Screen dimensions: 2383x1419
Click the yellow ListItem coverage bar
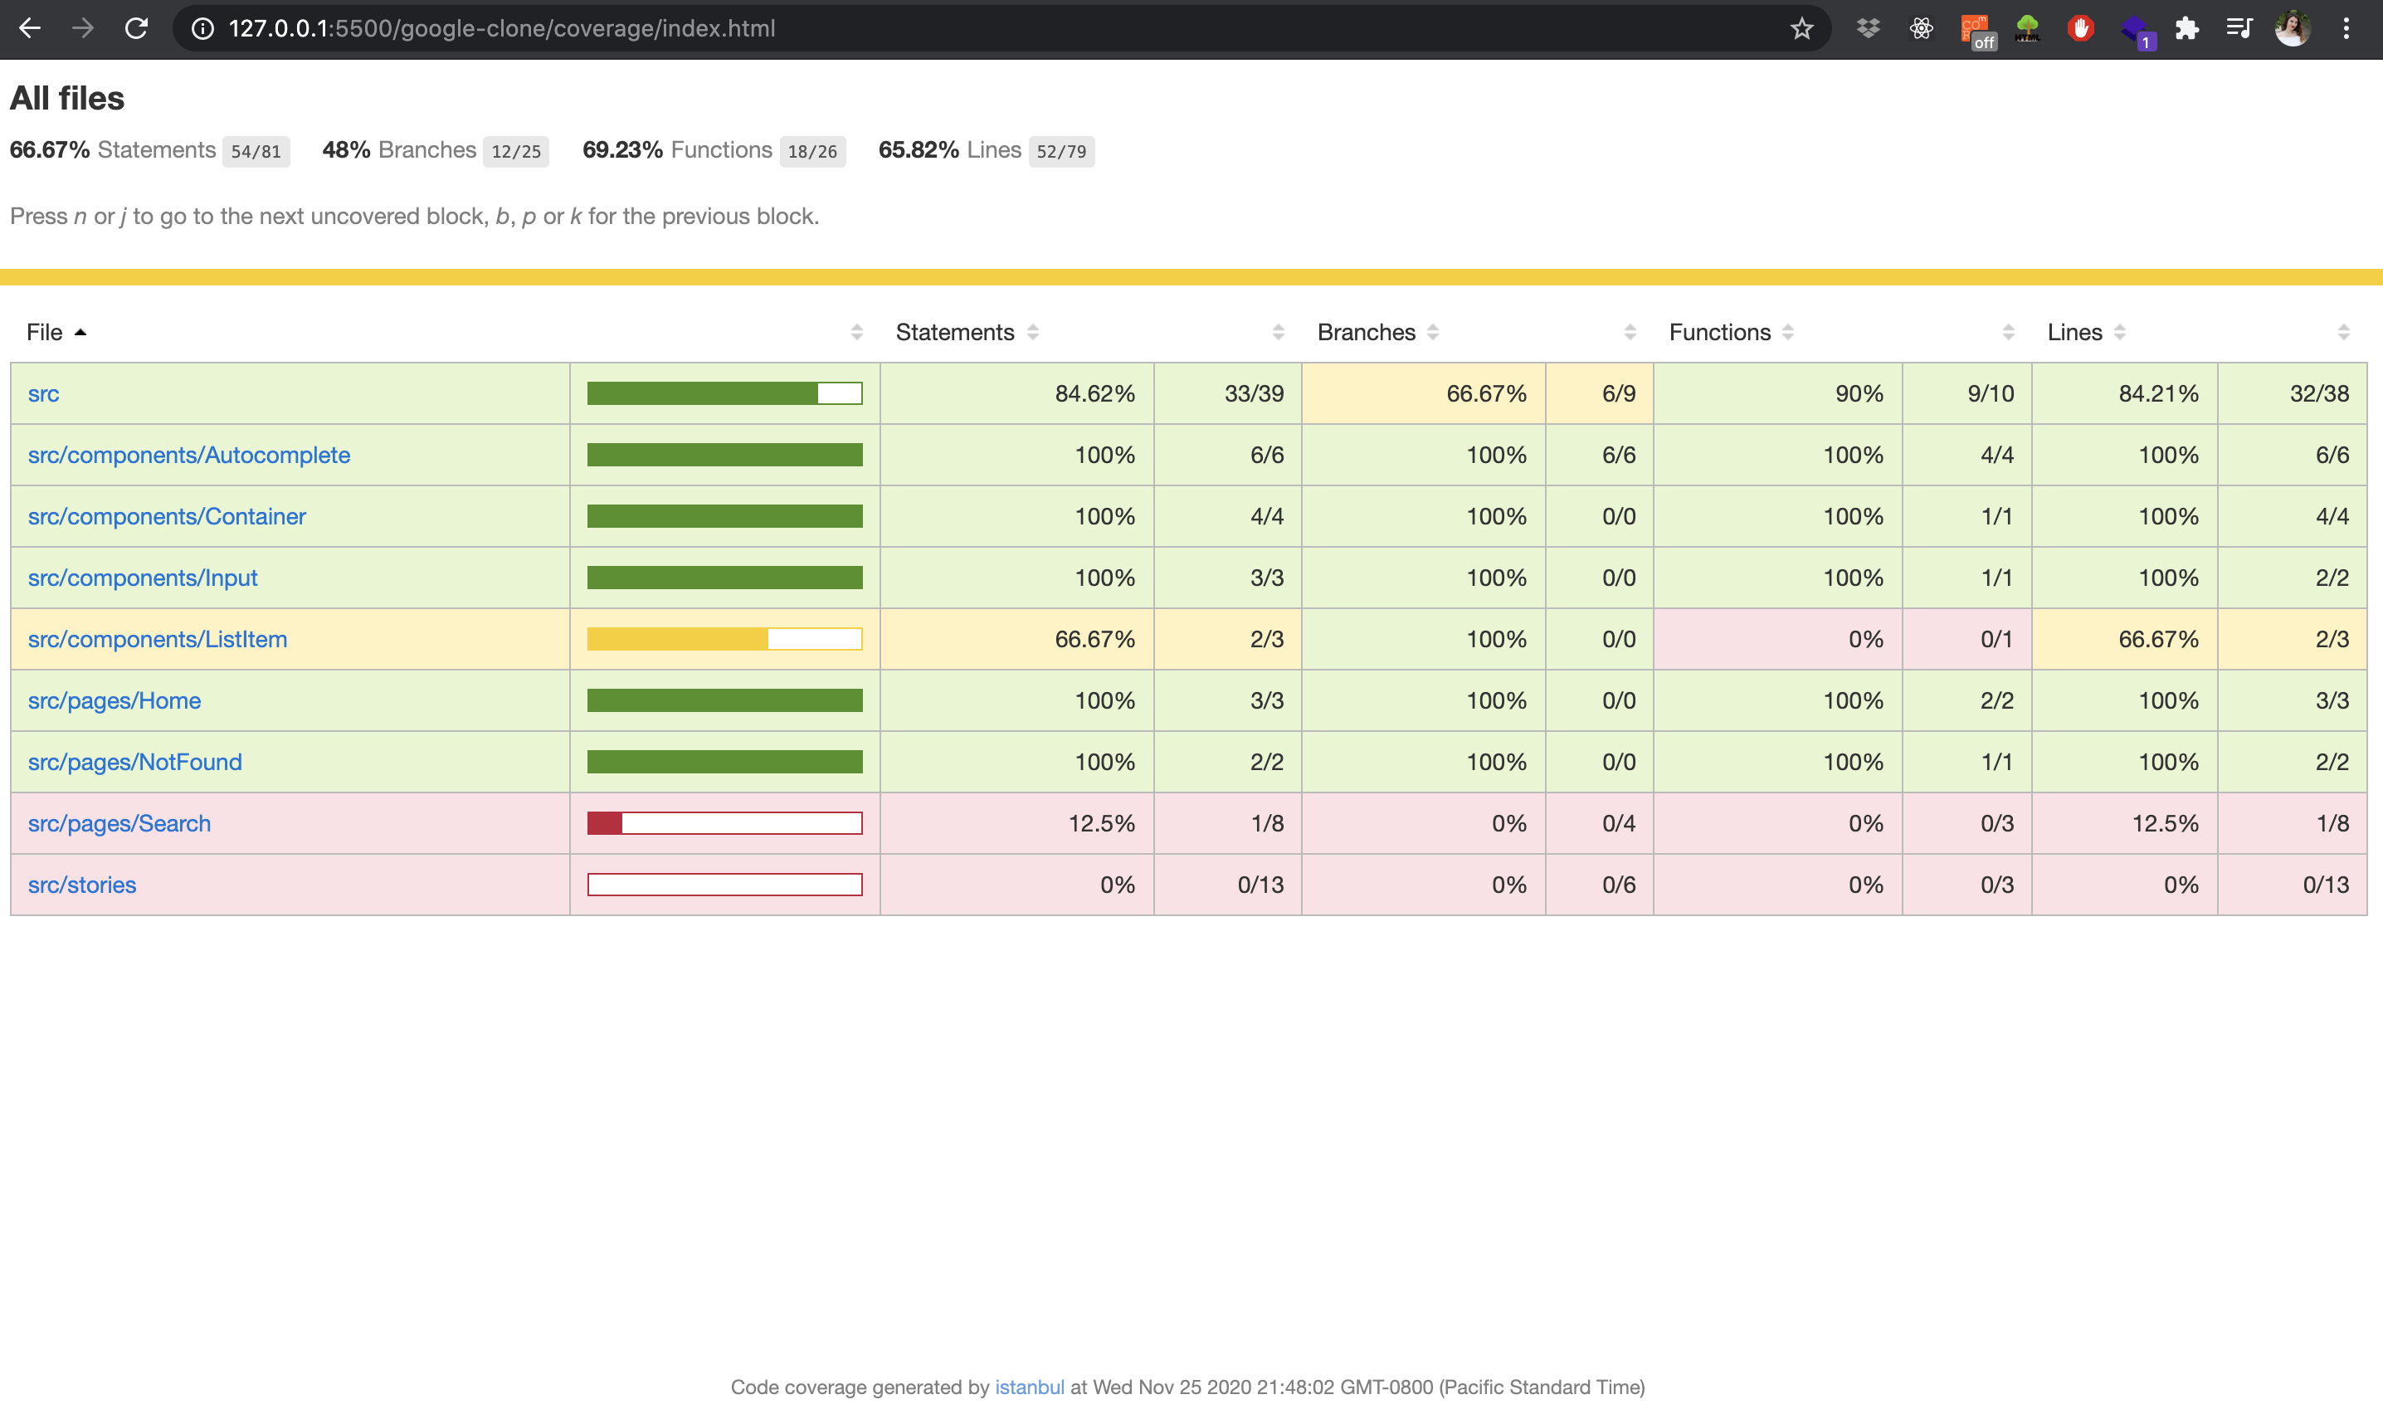tap(724, 639)
